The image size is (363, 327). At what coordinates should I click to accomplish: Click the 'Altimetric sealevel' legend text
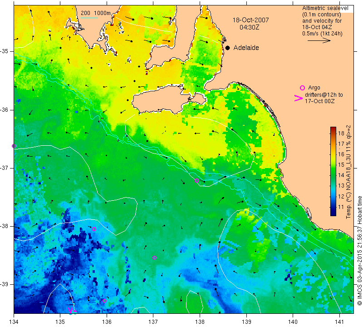pyautogui.click(x=325, y=8)
